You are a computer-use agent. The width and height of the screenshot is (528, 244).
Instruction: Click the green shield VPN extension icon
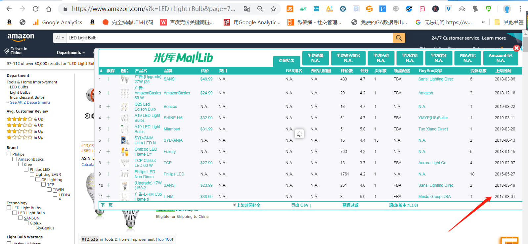488,9
